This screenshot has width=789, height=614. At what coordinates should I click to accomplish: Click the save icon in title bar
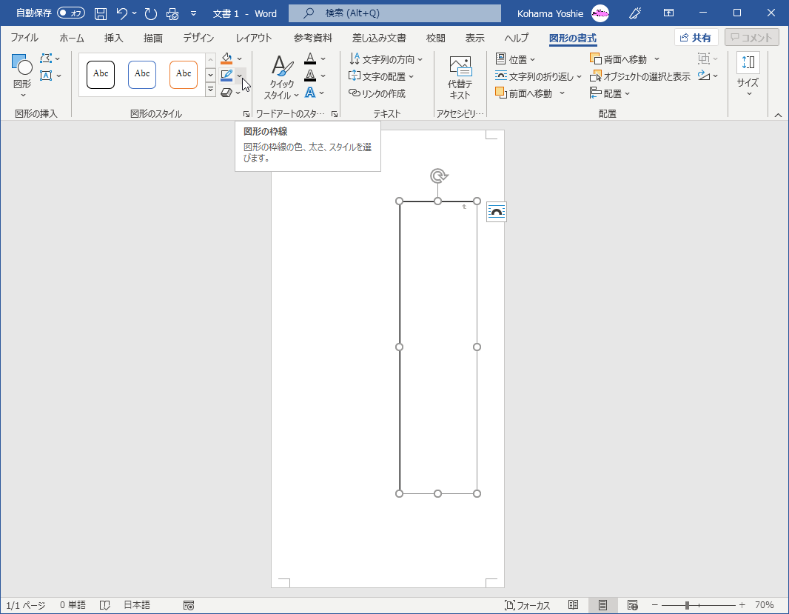pyautogui.click(x=101, y=13)
